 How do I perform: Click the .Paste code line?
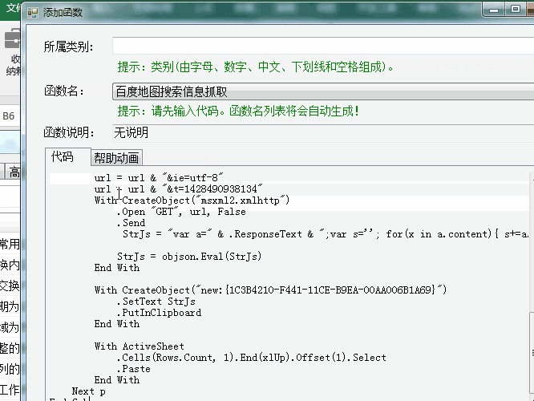coord(133,369)
